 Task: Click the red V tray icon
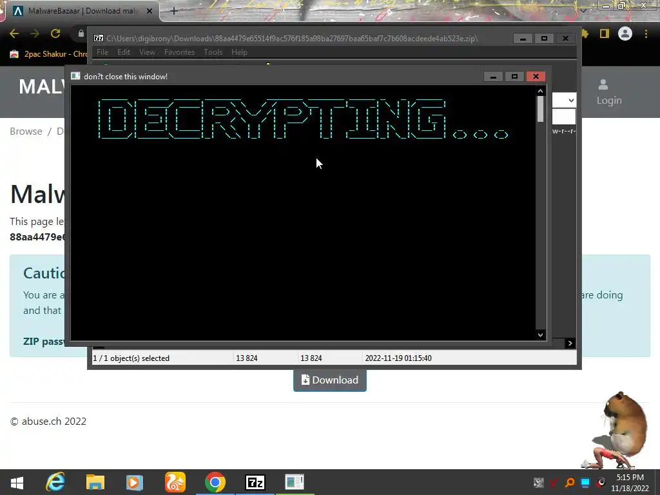[x=554, y=482]
